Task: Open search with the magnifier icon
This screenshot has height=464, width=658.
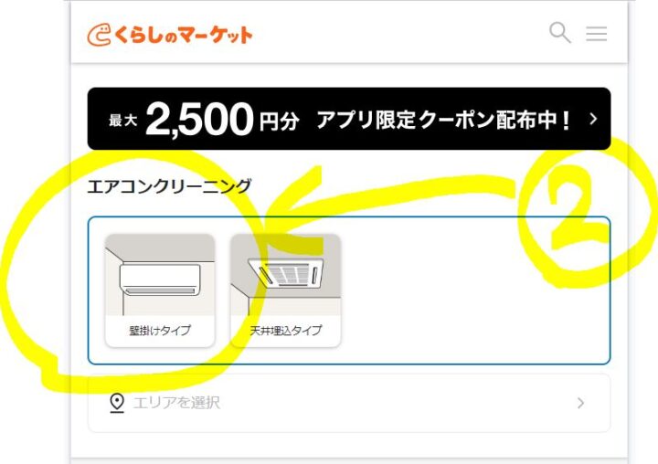Action: pos(560,32)
